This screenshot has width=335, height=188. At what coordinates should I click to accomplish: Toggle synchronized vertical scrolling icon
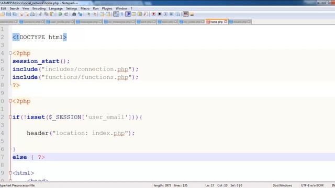(x=102, y=14)
